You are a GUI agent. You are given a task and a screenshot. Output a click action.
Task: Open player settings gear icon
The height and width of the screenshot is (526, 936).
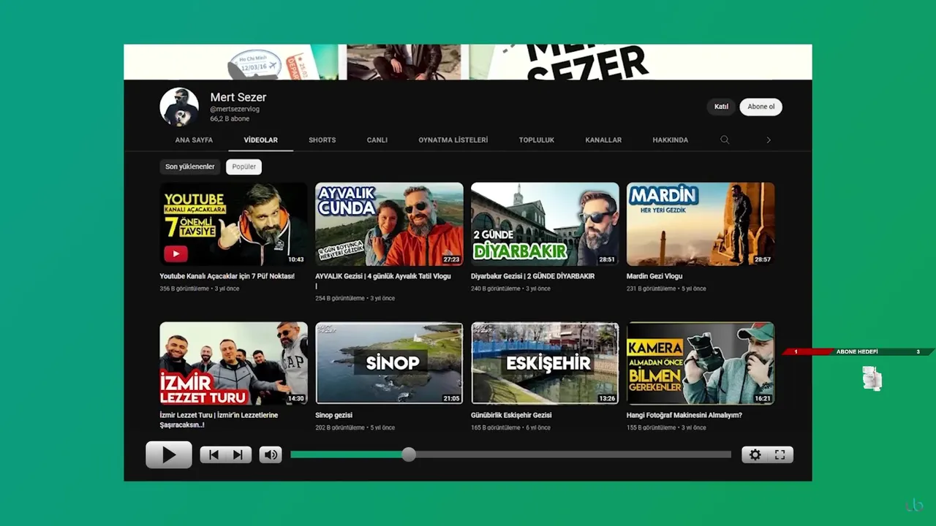[x=755, y=454]
